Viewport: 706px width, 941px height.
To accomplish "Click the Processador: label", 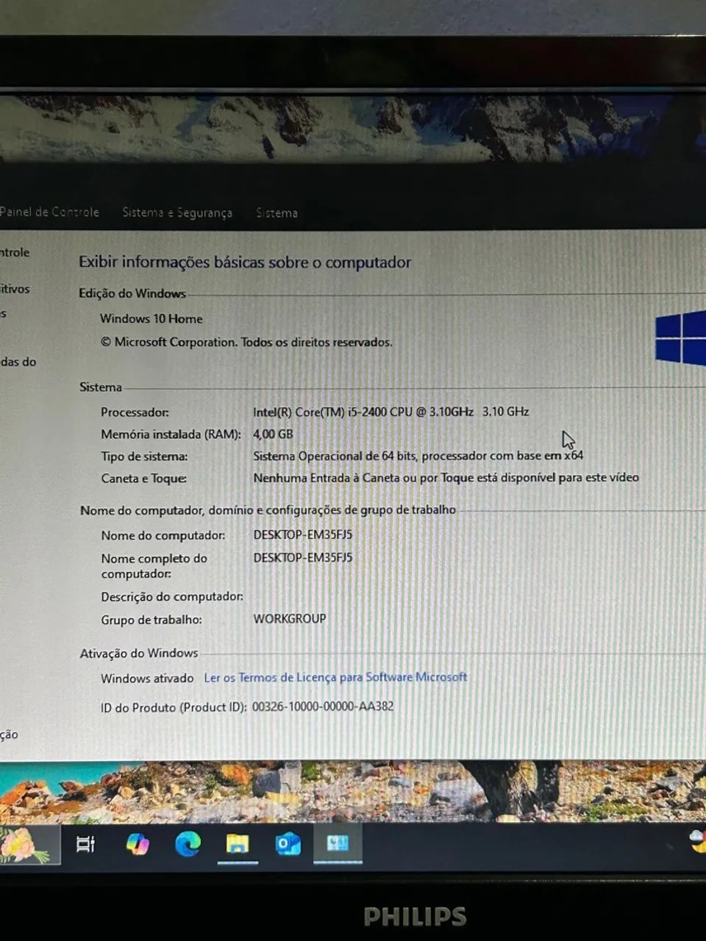I will point(135,412).
